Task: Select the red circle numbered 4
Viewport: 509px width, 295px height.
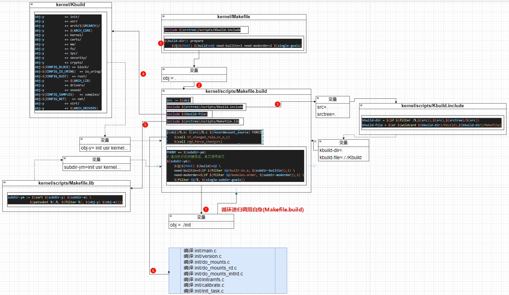Action: [x=143, y=74]
